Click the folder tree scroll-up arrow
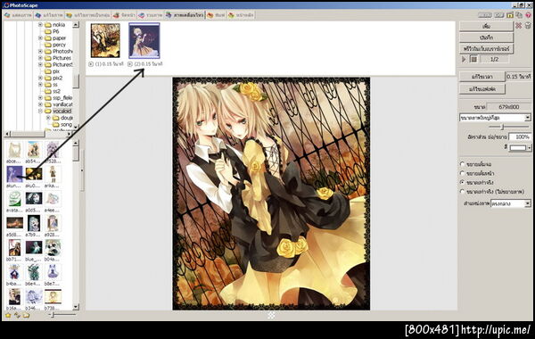 76,25
